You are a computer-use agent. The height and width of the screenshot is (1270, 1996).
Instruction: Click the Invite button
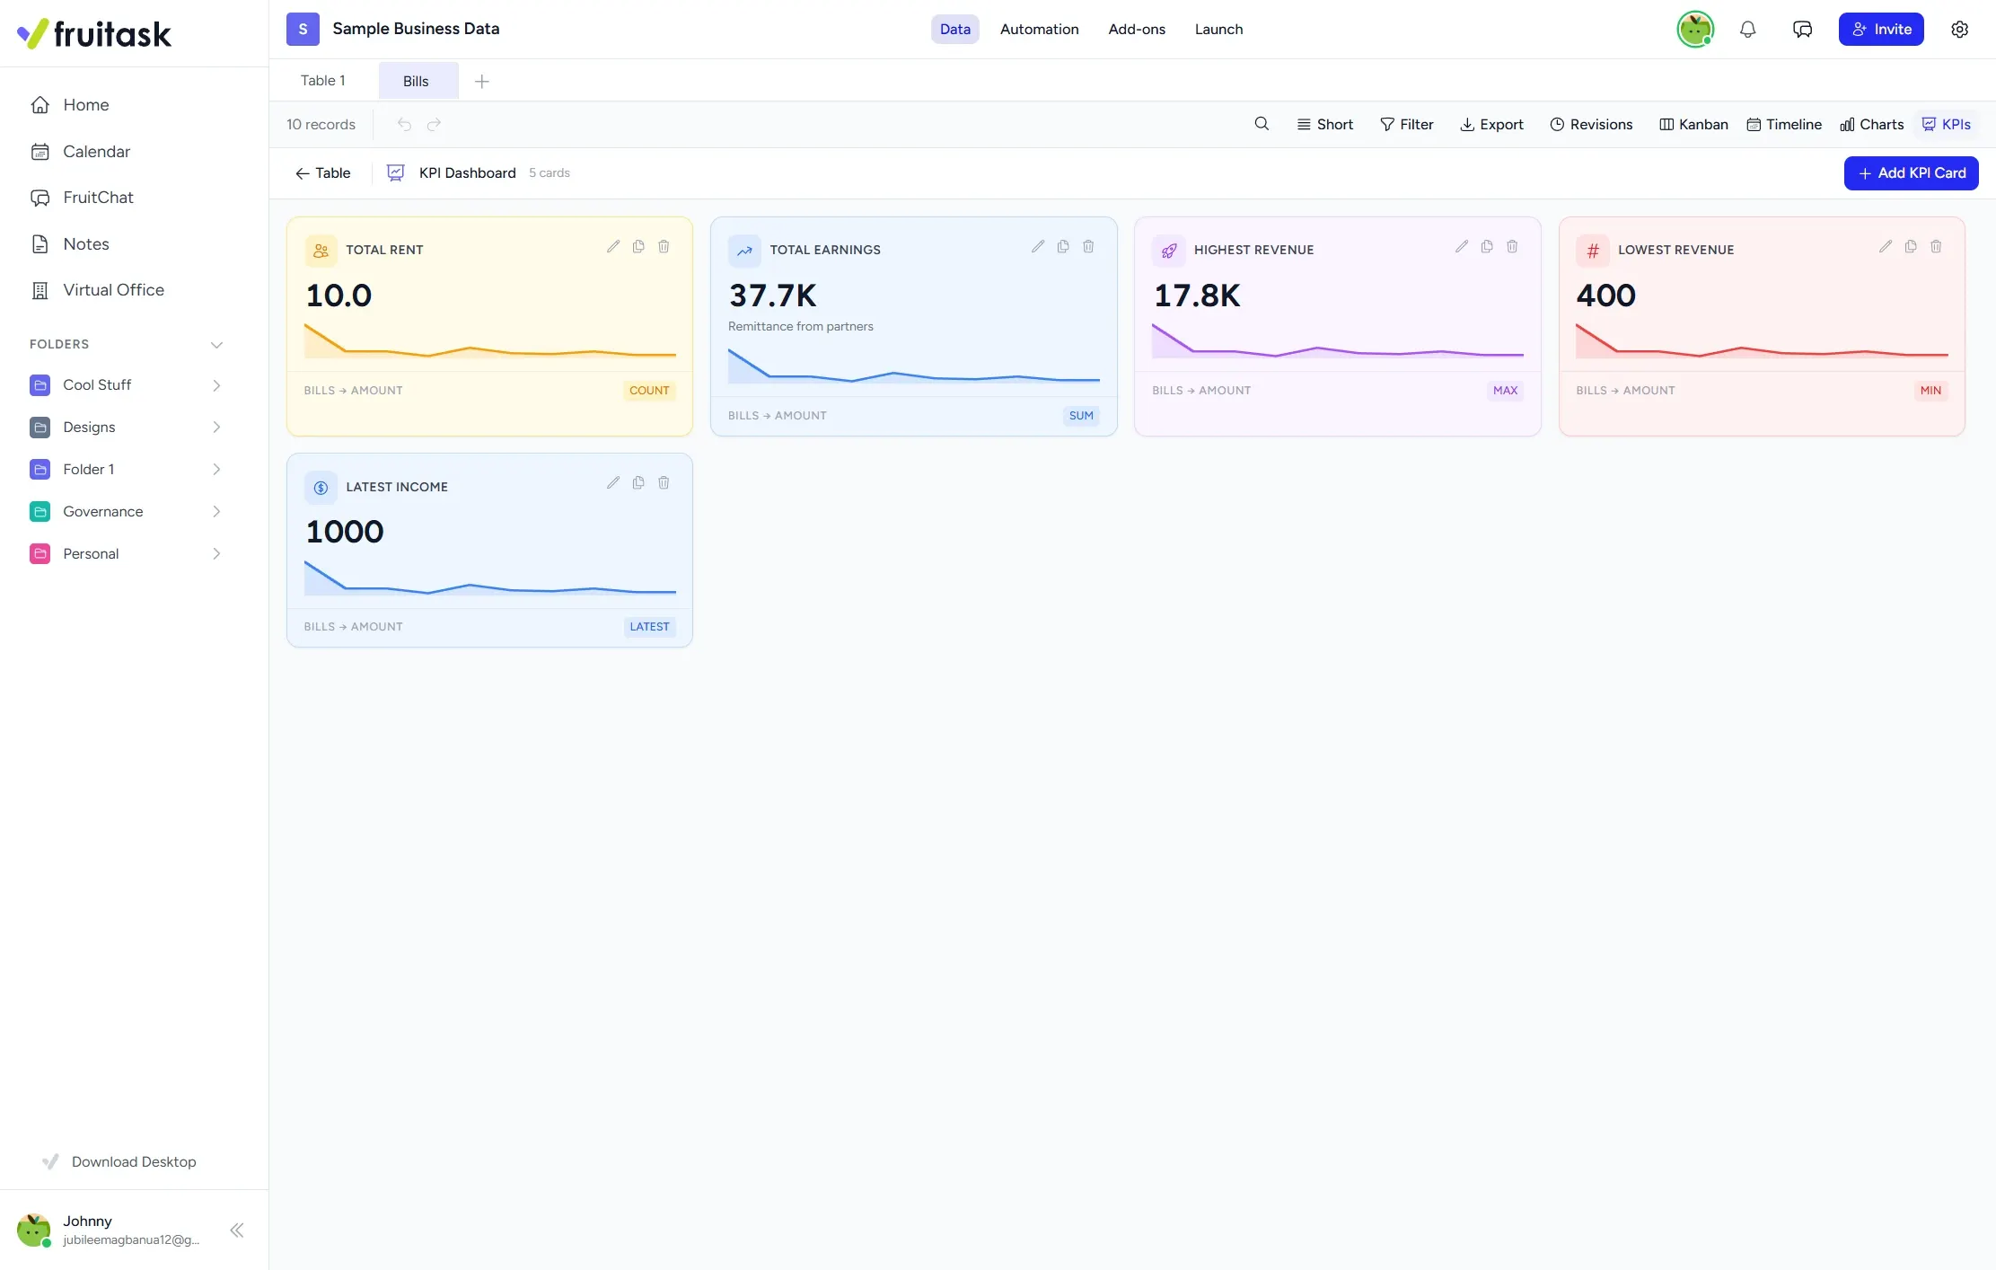(1881, 29)
